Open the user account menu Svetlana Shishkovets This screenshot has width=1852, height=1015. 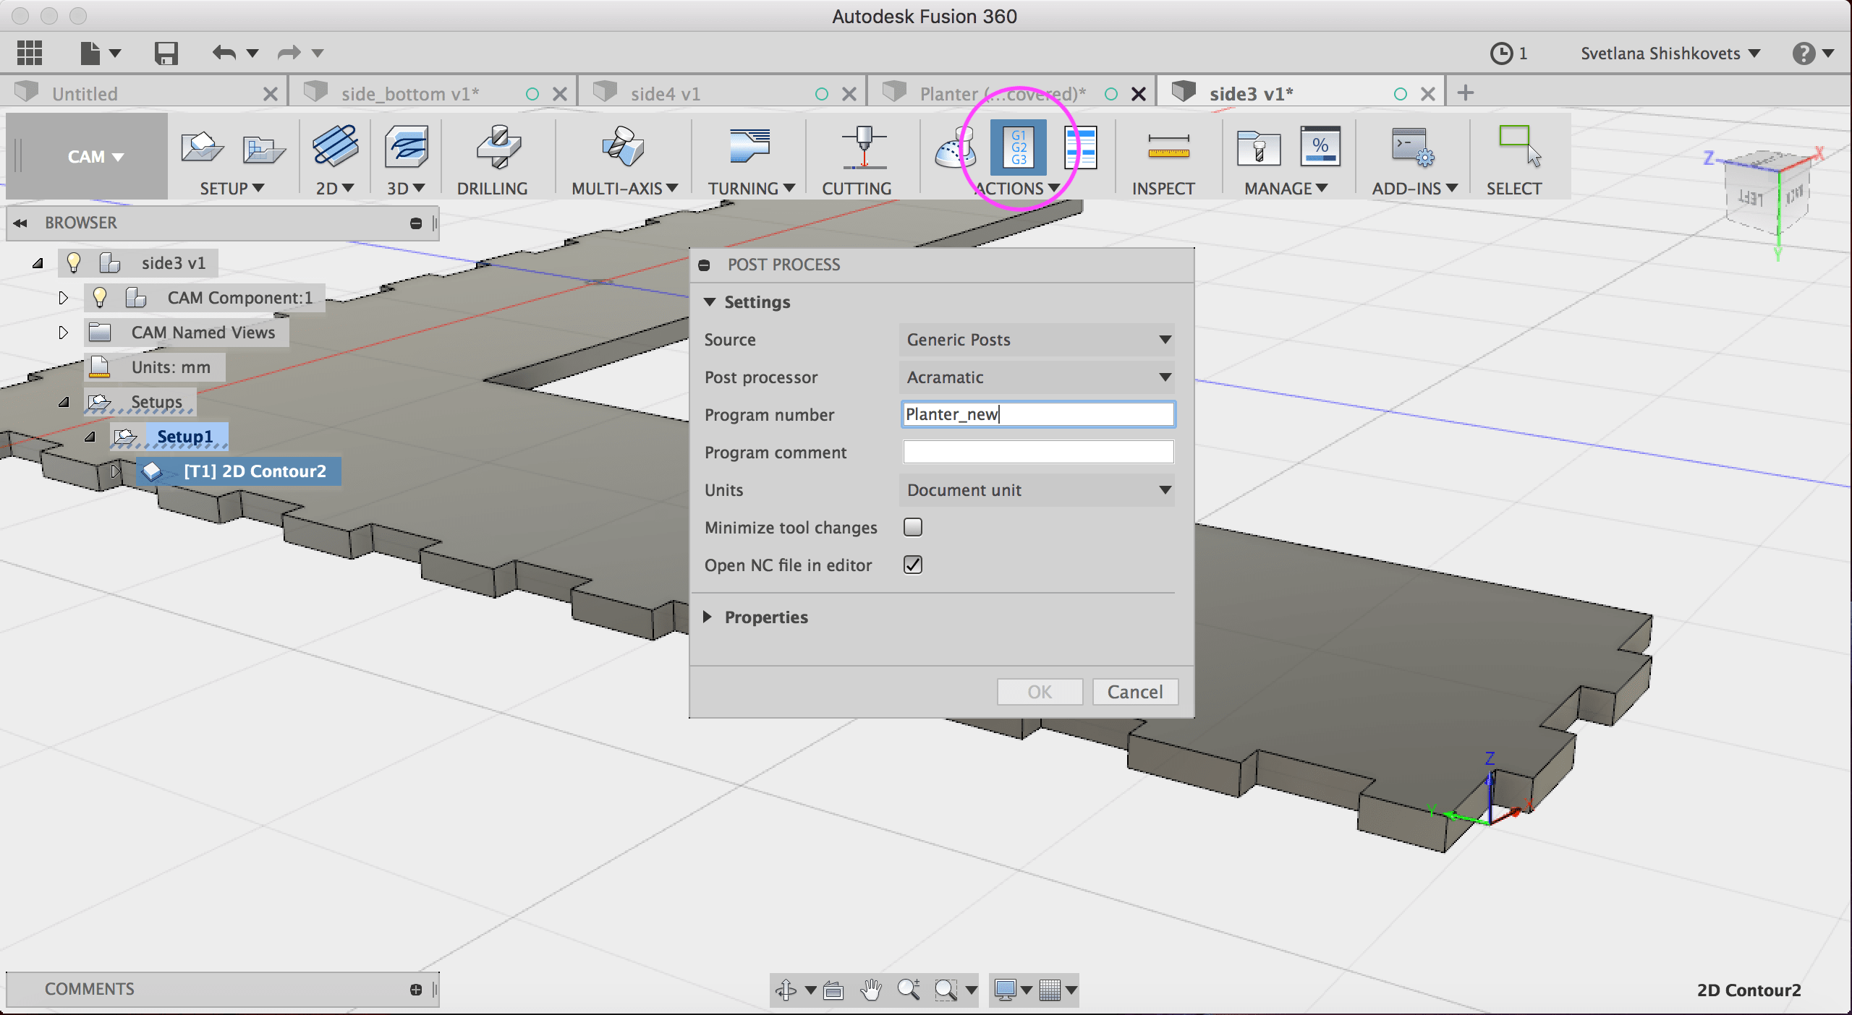(1670, 53)
